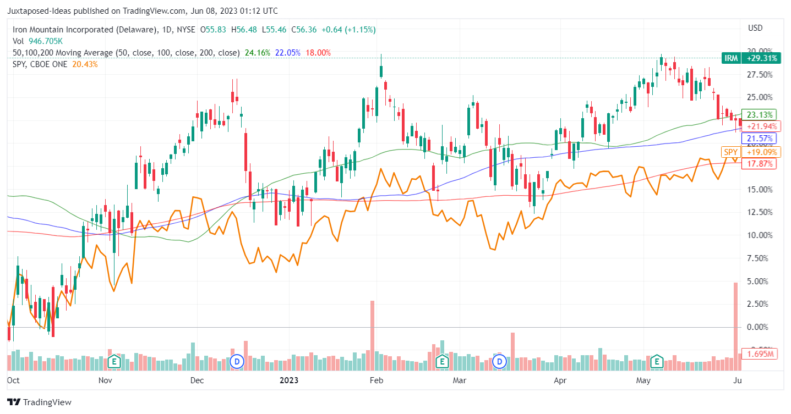Click the March dividend D marker
The height and width of the screenshot is (414, 791).
500,362
